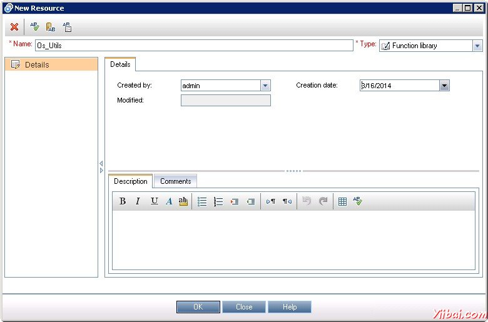Screen dimensions: 488x322
Task: Open the thesaurus icon in top toolbar
Action: (51, 28)
